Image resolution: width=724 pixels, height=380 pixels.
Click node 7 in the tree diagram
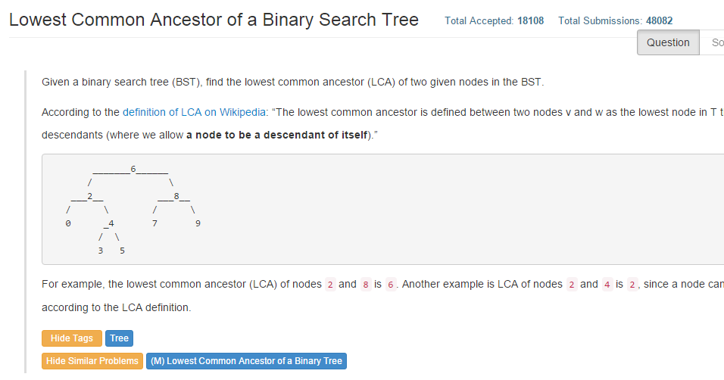(154, 223)
